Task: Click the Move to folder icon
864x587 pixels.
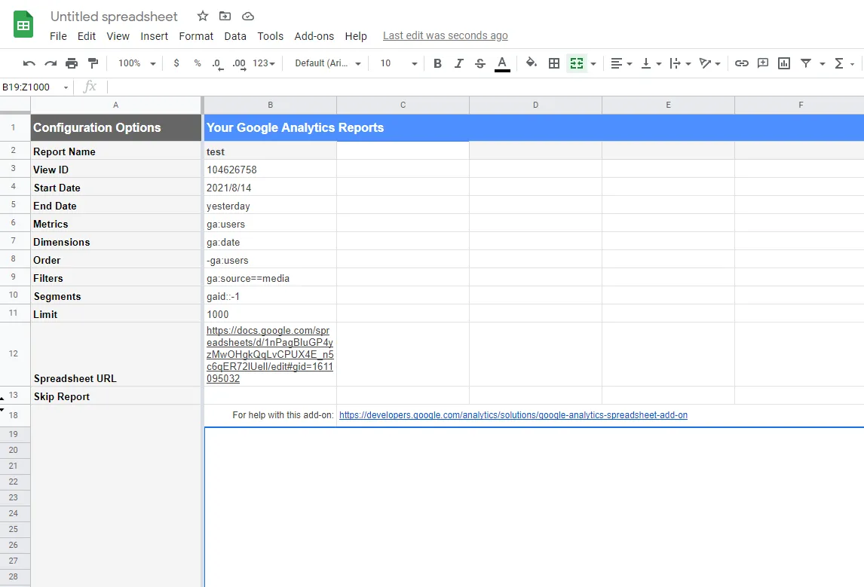Action: (225, 16)
